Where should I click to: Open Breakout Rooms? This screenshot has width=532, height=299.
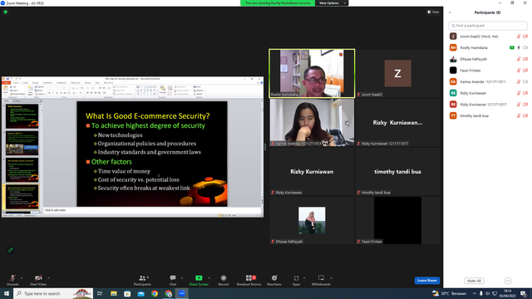pos(249,280)
